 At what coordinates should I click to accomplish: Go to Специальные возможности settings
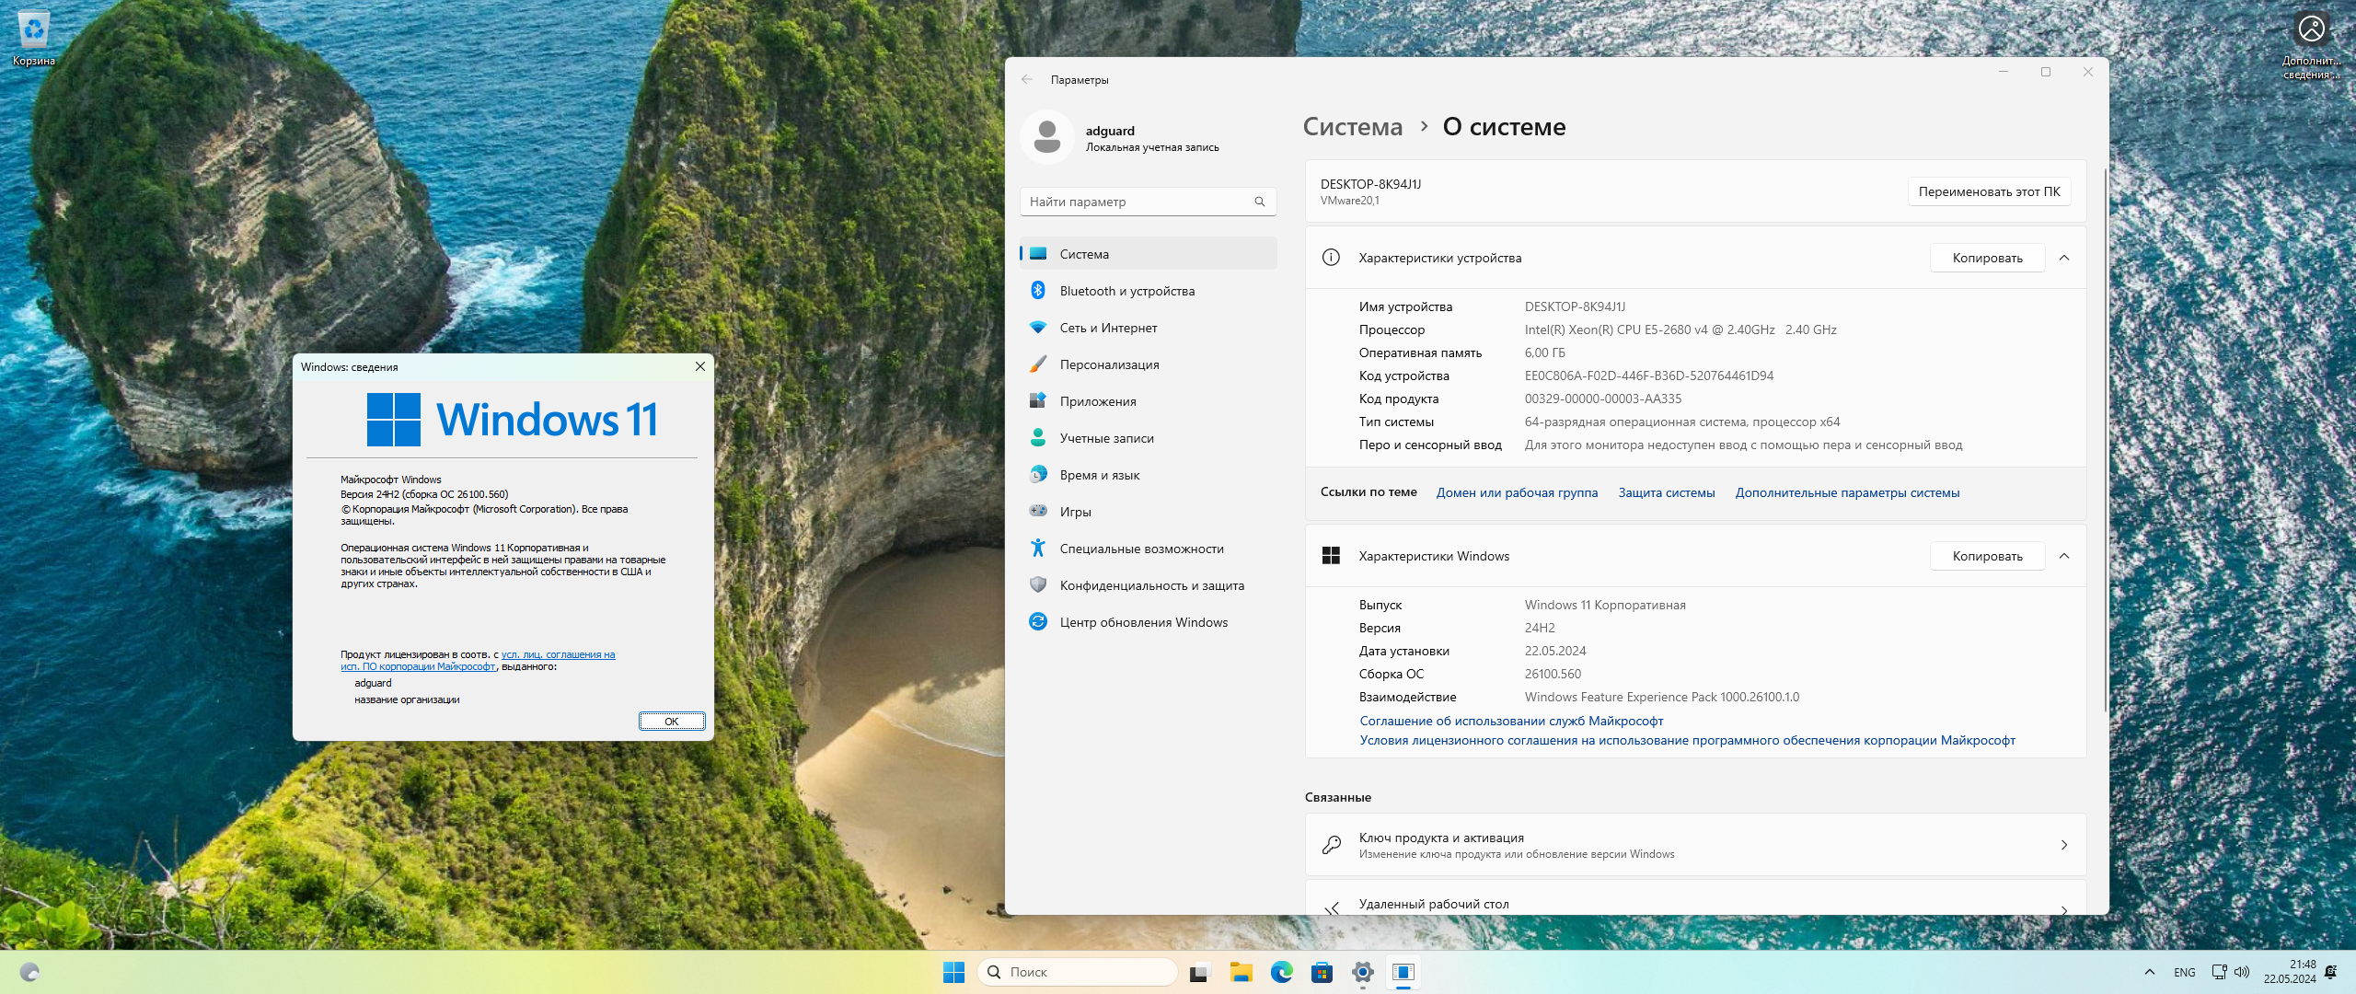1141,549
